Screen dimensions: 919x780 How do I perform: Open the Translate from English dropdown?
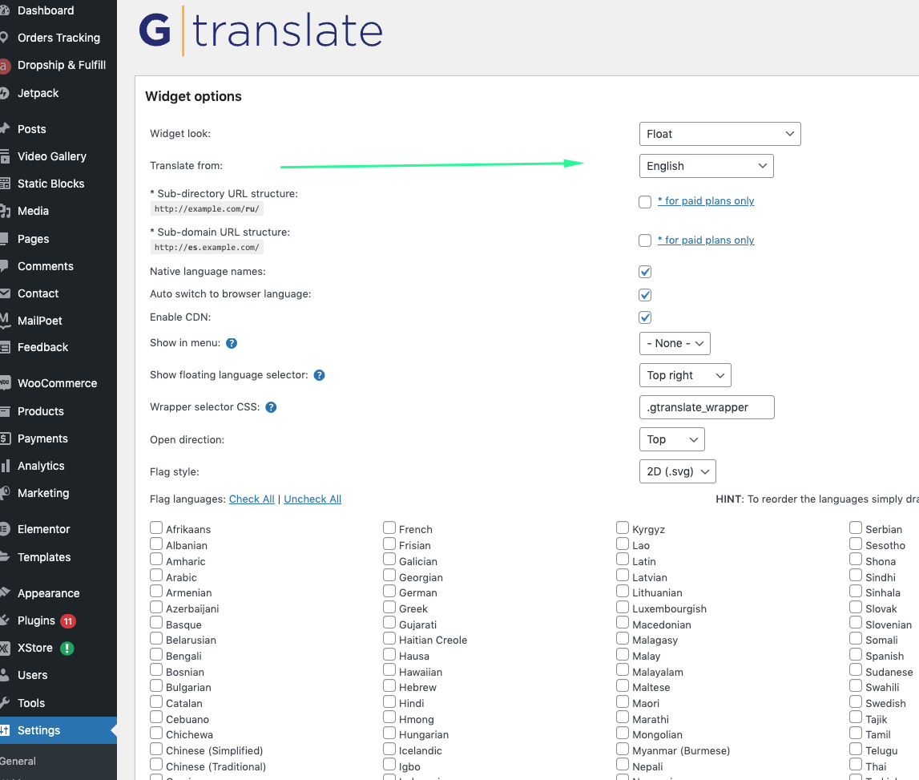coord(706,166)
